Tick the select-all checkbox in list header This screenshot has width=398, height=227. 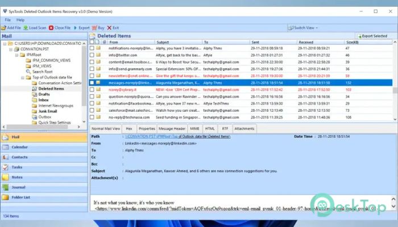(92, 42)
